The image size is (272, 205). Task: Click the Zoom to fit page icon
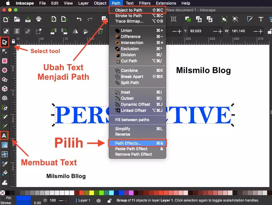[174, 19]
